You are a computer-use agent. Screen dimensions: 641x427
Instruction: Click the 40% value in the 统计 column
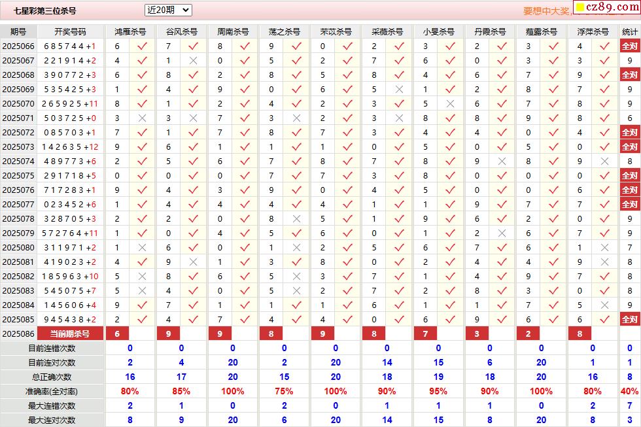pyautogui.click(x=629, y=392)
